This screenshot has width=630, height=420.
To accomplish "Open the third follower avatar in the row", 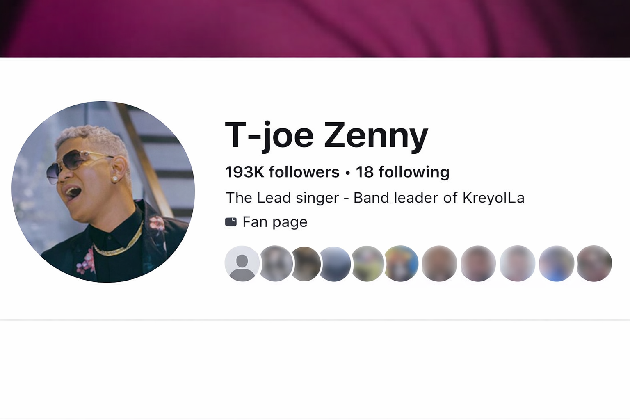I will pos(306,263).
